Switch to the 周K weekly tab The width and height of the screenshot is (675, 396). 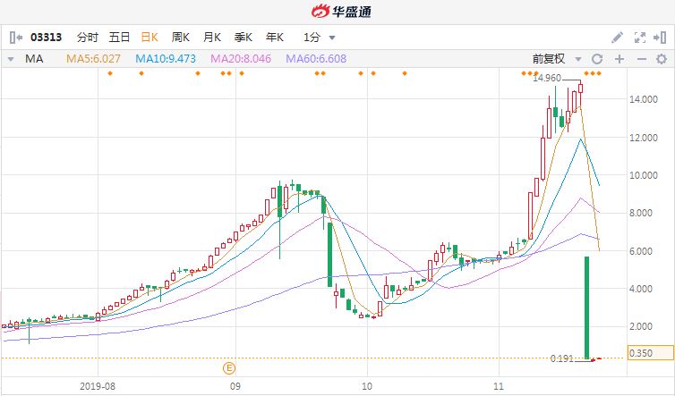coord(181,38)
